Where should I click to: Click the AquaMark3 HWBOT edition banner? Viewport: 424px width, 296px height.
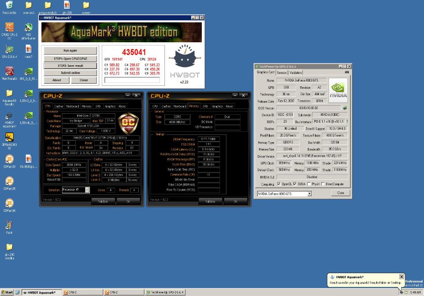(x=122, y=32)
